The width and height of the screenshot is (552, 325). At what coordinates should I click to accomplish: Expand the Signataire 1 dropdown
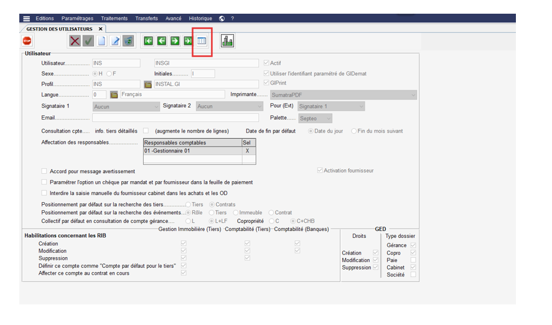coord(156,106)
